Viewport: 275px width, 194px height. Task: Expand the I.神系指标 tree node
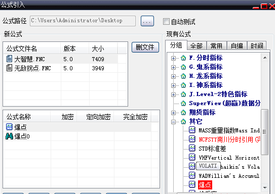click(x=173, y=85)
